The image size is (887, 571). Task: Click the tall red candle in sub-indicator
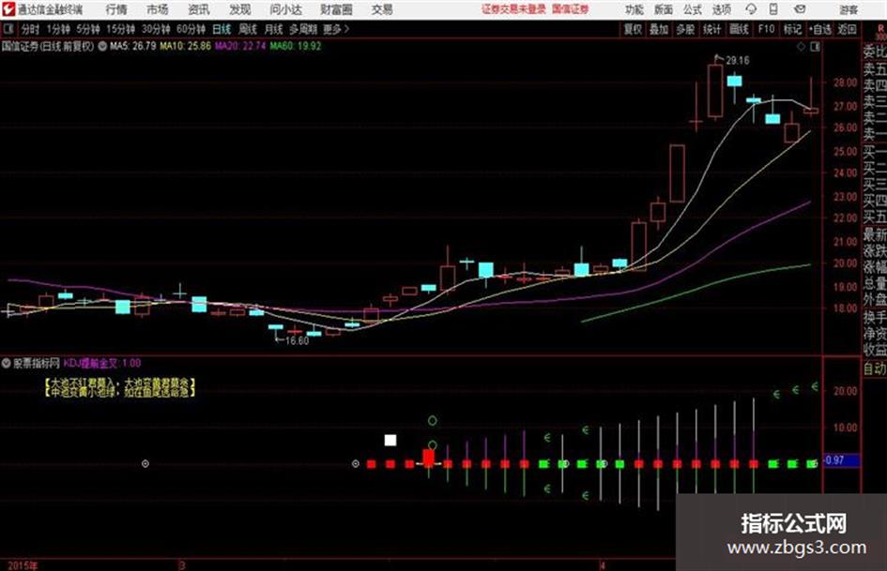[429, 457]
